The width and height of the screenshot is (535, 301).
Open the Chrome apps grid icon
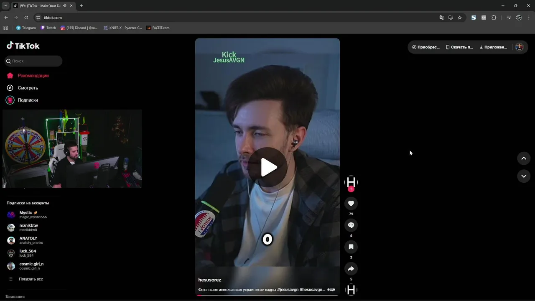5,28
